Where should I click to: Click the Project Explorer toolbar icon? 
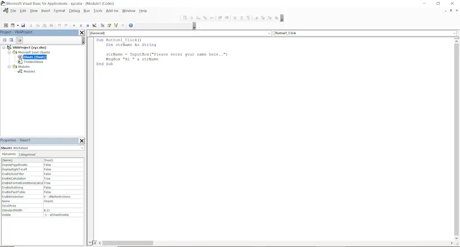(x=102, y=26)
